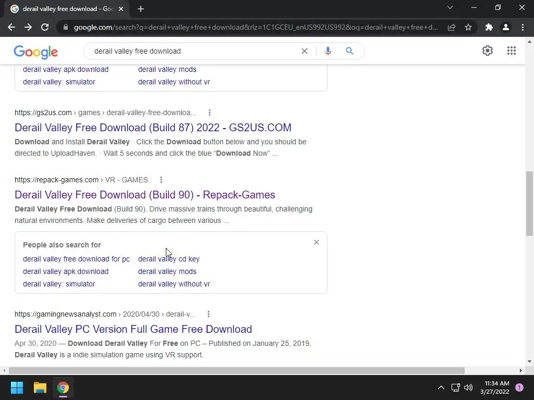Select the top 'derail valley: simulator' suggestion
The width and height of the screenshot is (534, 400).
tap(59, 82)
